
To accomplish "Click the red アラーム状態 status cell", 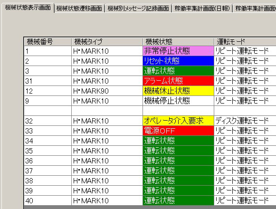I will [178, 81].
